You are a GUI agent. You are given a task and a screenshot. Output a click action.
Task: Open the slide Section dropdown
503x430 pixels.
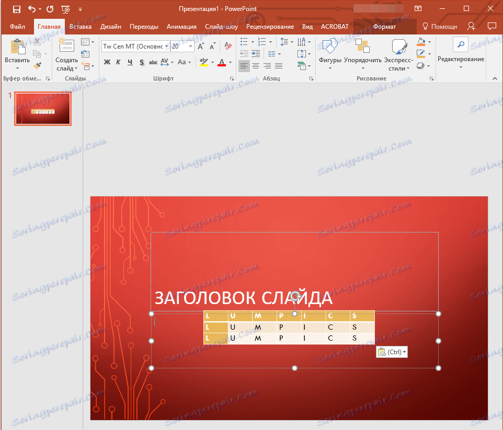pyautogui.click(x=87, y=66)
